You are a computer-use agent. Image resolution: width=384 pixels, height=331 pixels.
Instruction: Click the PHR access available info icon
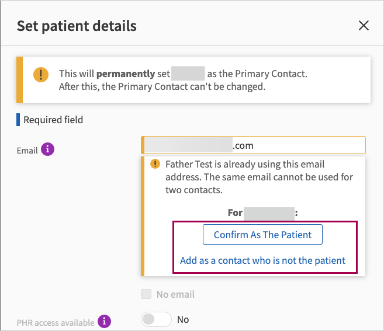(104, 322)
